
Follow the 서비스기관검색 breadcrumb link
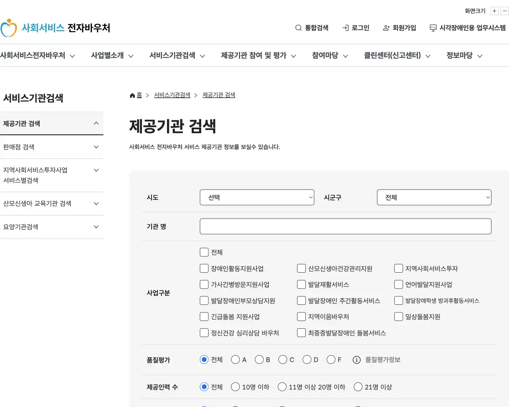(172, 95)
